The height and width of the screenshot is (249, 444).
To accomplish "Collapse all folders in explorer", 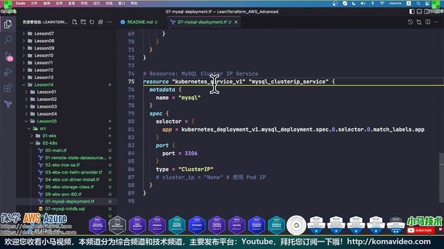I will pos(101,22).
